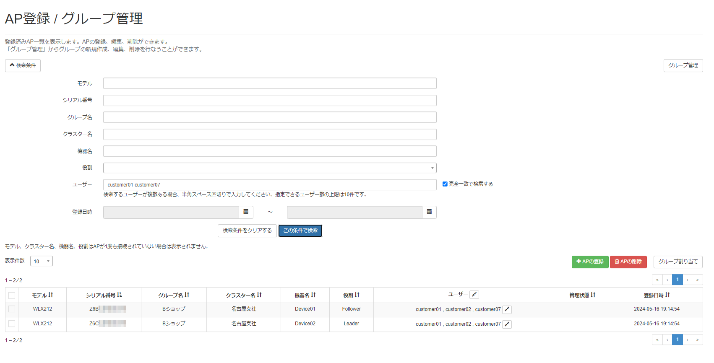The height and width of the screenshot is (363, 714).
Task: Click into the シリアル番号 search field
Action: click(270, 101)
